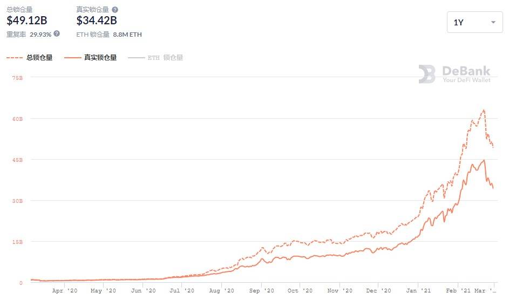This screenshot has height=300, width=509.
Task: Click gray line icon for ETH 锁仓量
Action: [x=136, y=58]
